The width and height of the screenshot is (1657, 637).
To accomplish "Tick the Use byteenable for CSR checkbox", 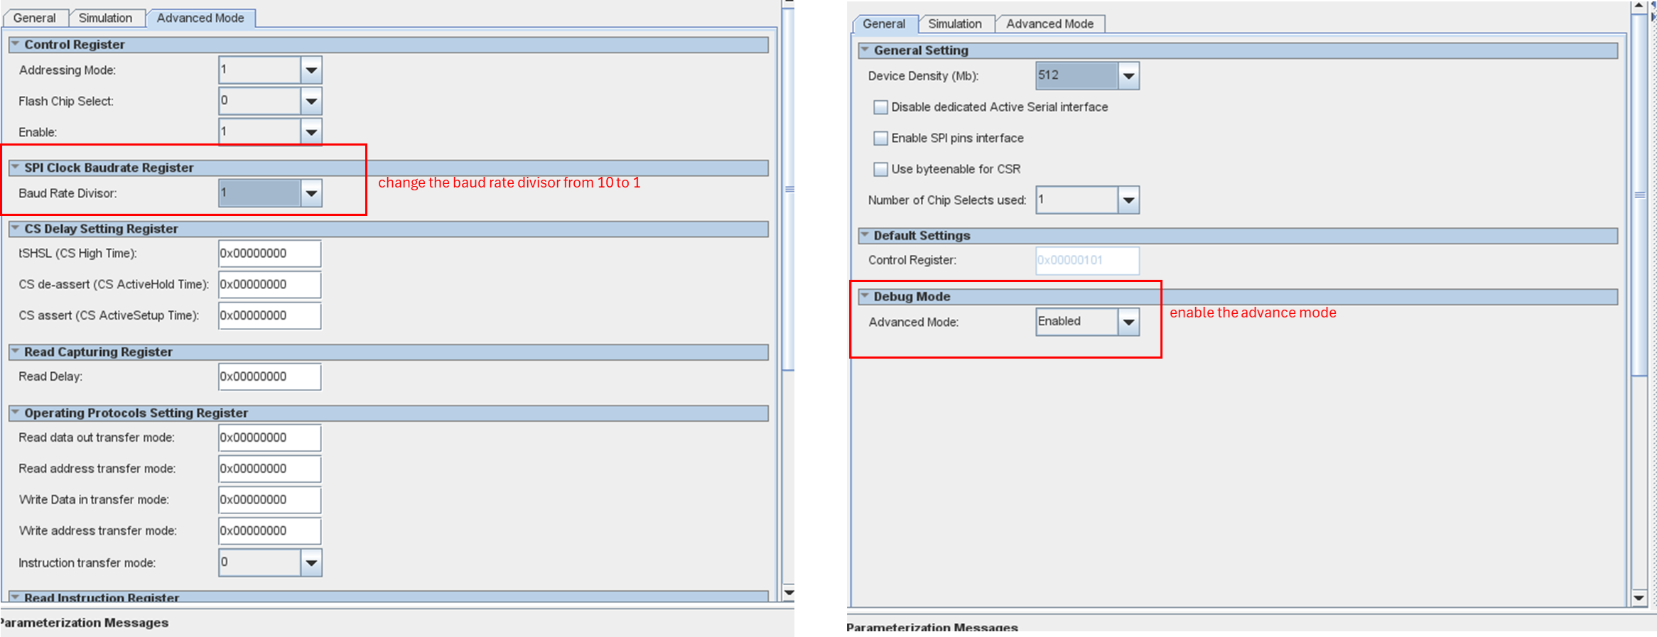I will [881, 169].
